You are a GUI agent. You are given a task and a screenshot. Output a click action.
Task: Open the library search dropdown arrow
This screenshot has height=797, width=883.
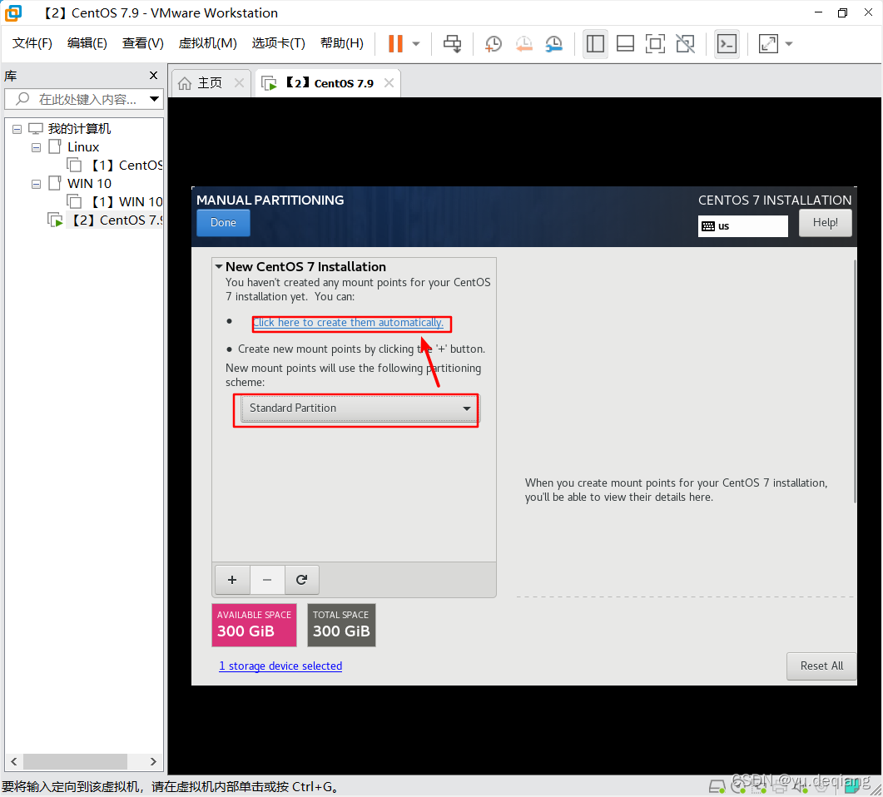(154, 99)
